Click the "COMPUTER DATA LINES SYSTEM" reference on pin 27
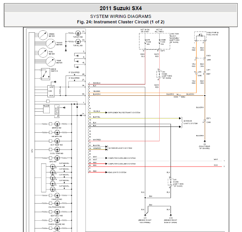The height and width of the screenshot is (232, 242). pos(122,158)
